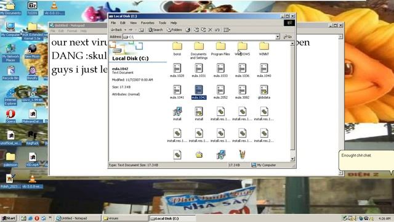Select the bonzi folder
The image size is (394, 222).
(x=177, y=49)
